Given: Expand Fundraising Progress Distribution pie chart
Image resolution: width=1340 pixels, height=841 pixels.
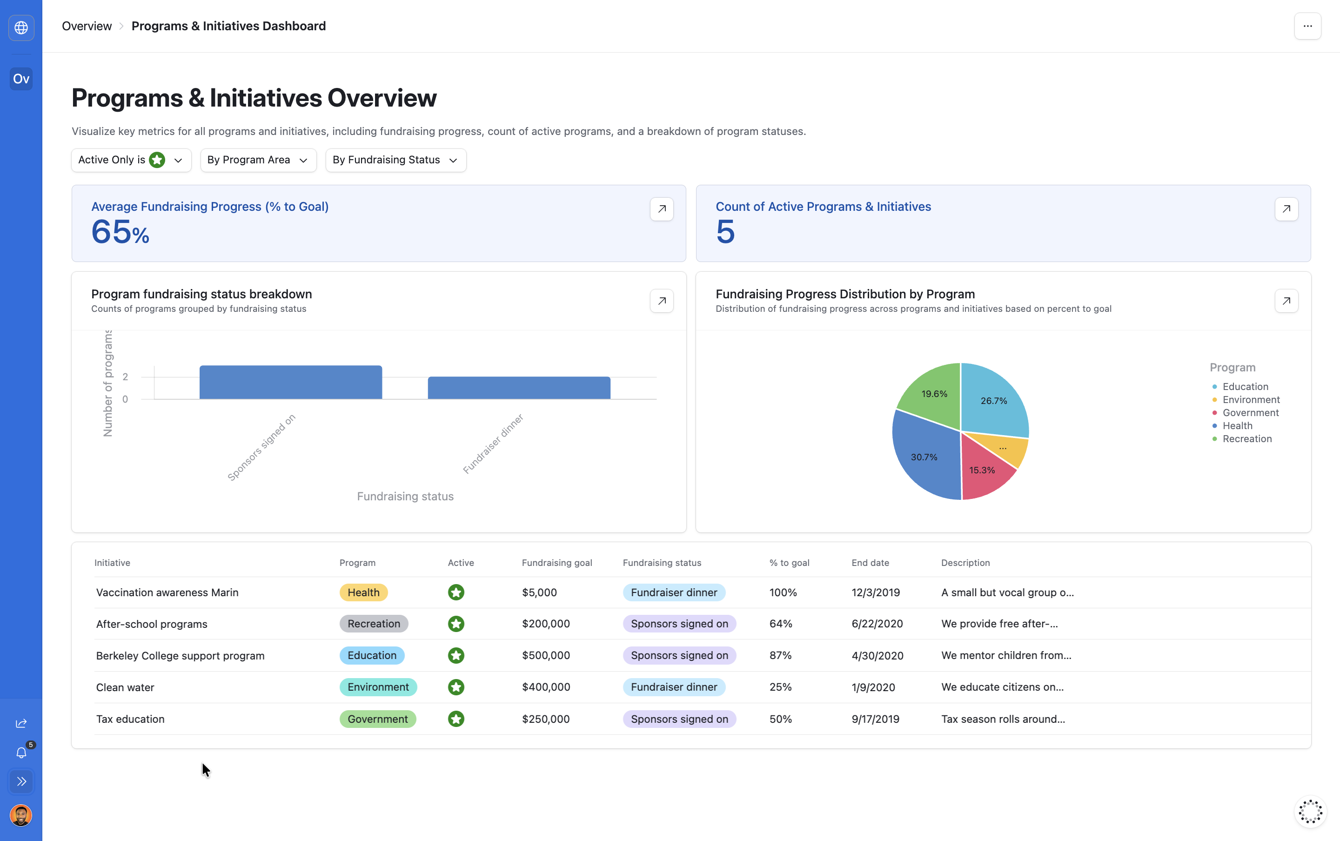Looking at the screenshot, I should [x=1286, y=301].
